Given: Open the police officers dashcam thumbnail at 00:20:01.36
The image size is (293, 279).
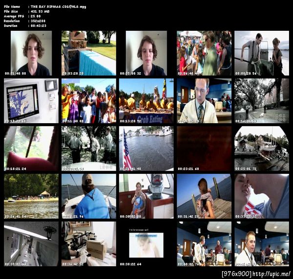Looking at the screenshot, I should click(x=89, y=149).
